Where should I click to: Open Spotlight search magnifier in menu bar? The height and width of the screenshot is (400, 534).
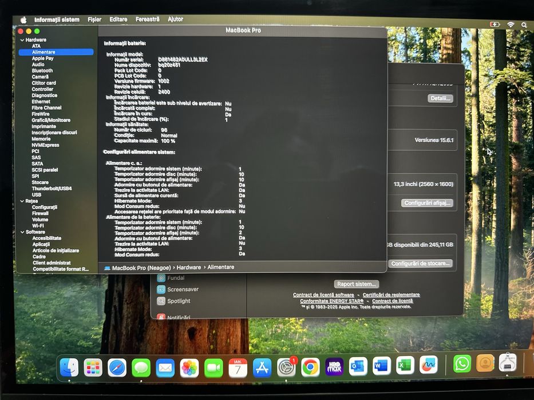[x=524, y=25]
